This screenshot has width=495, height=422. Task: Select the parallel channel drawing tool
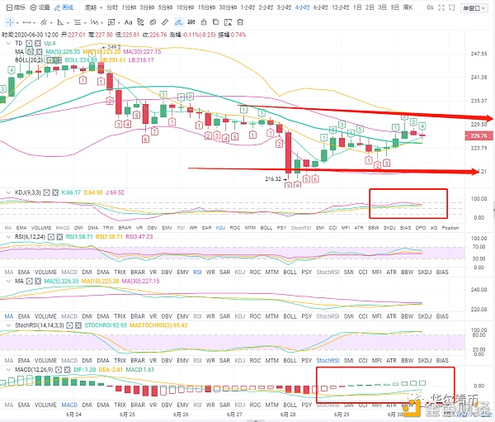pos(44,22)
